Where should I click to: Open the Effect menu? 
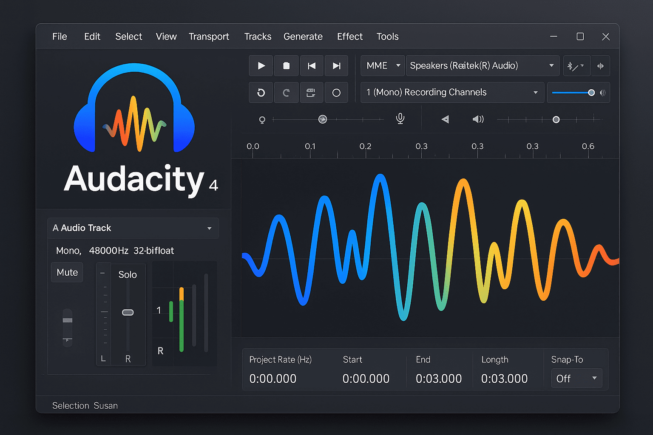[349, 37]
